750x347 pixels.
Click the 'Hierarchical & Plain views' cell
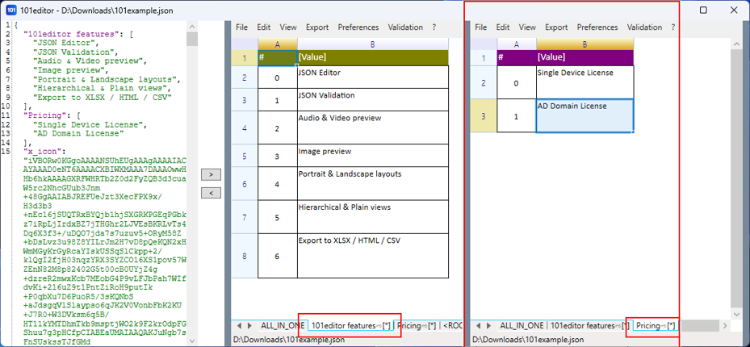pos(373,216)
